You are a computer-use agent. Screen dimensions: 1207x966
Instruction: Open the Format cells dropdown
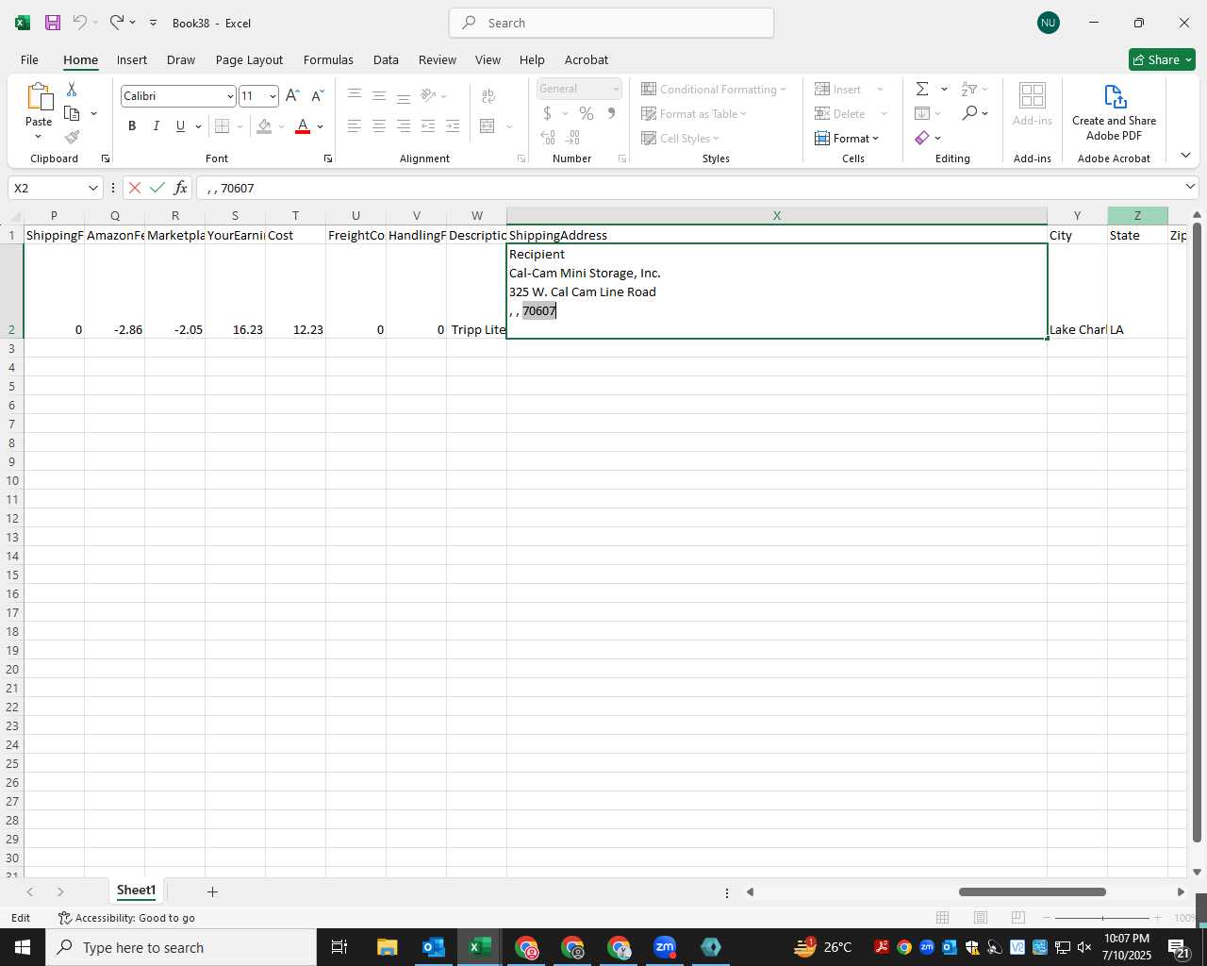[x=848, y=138]
